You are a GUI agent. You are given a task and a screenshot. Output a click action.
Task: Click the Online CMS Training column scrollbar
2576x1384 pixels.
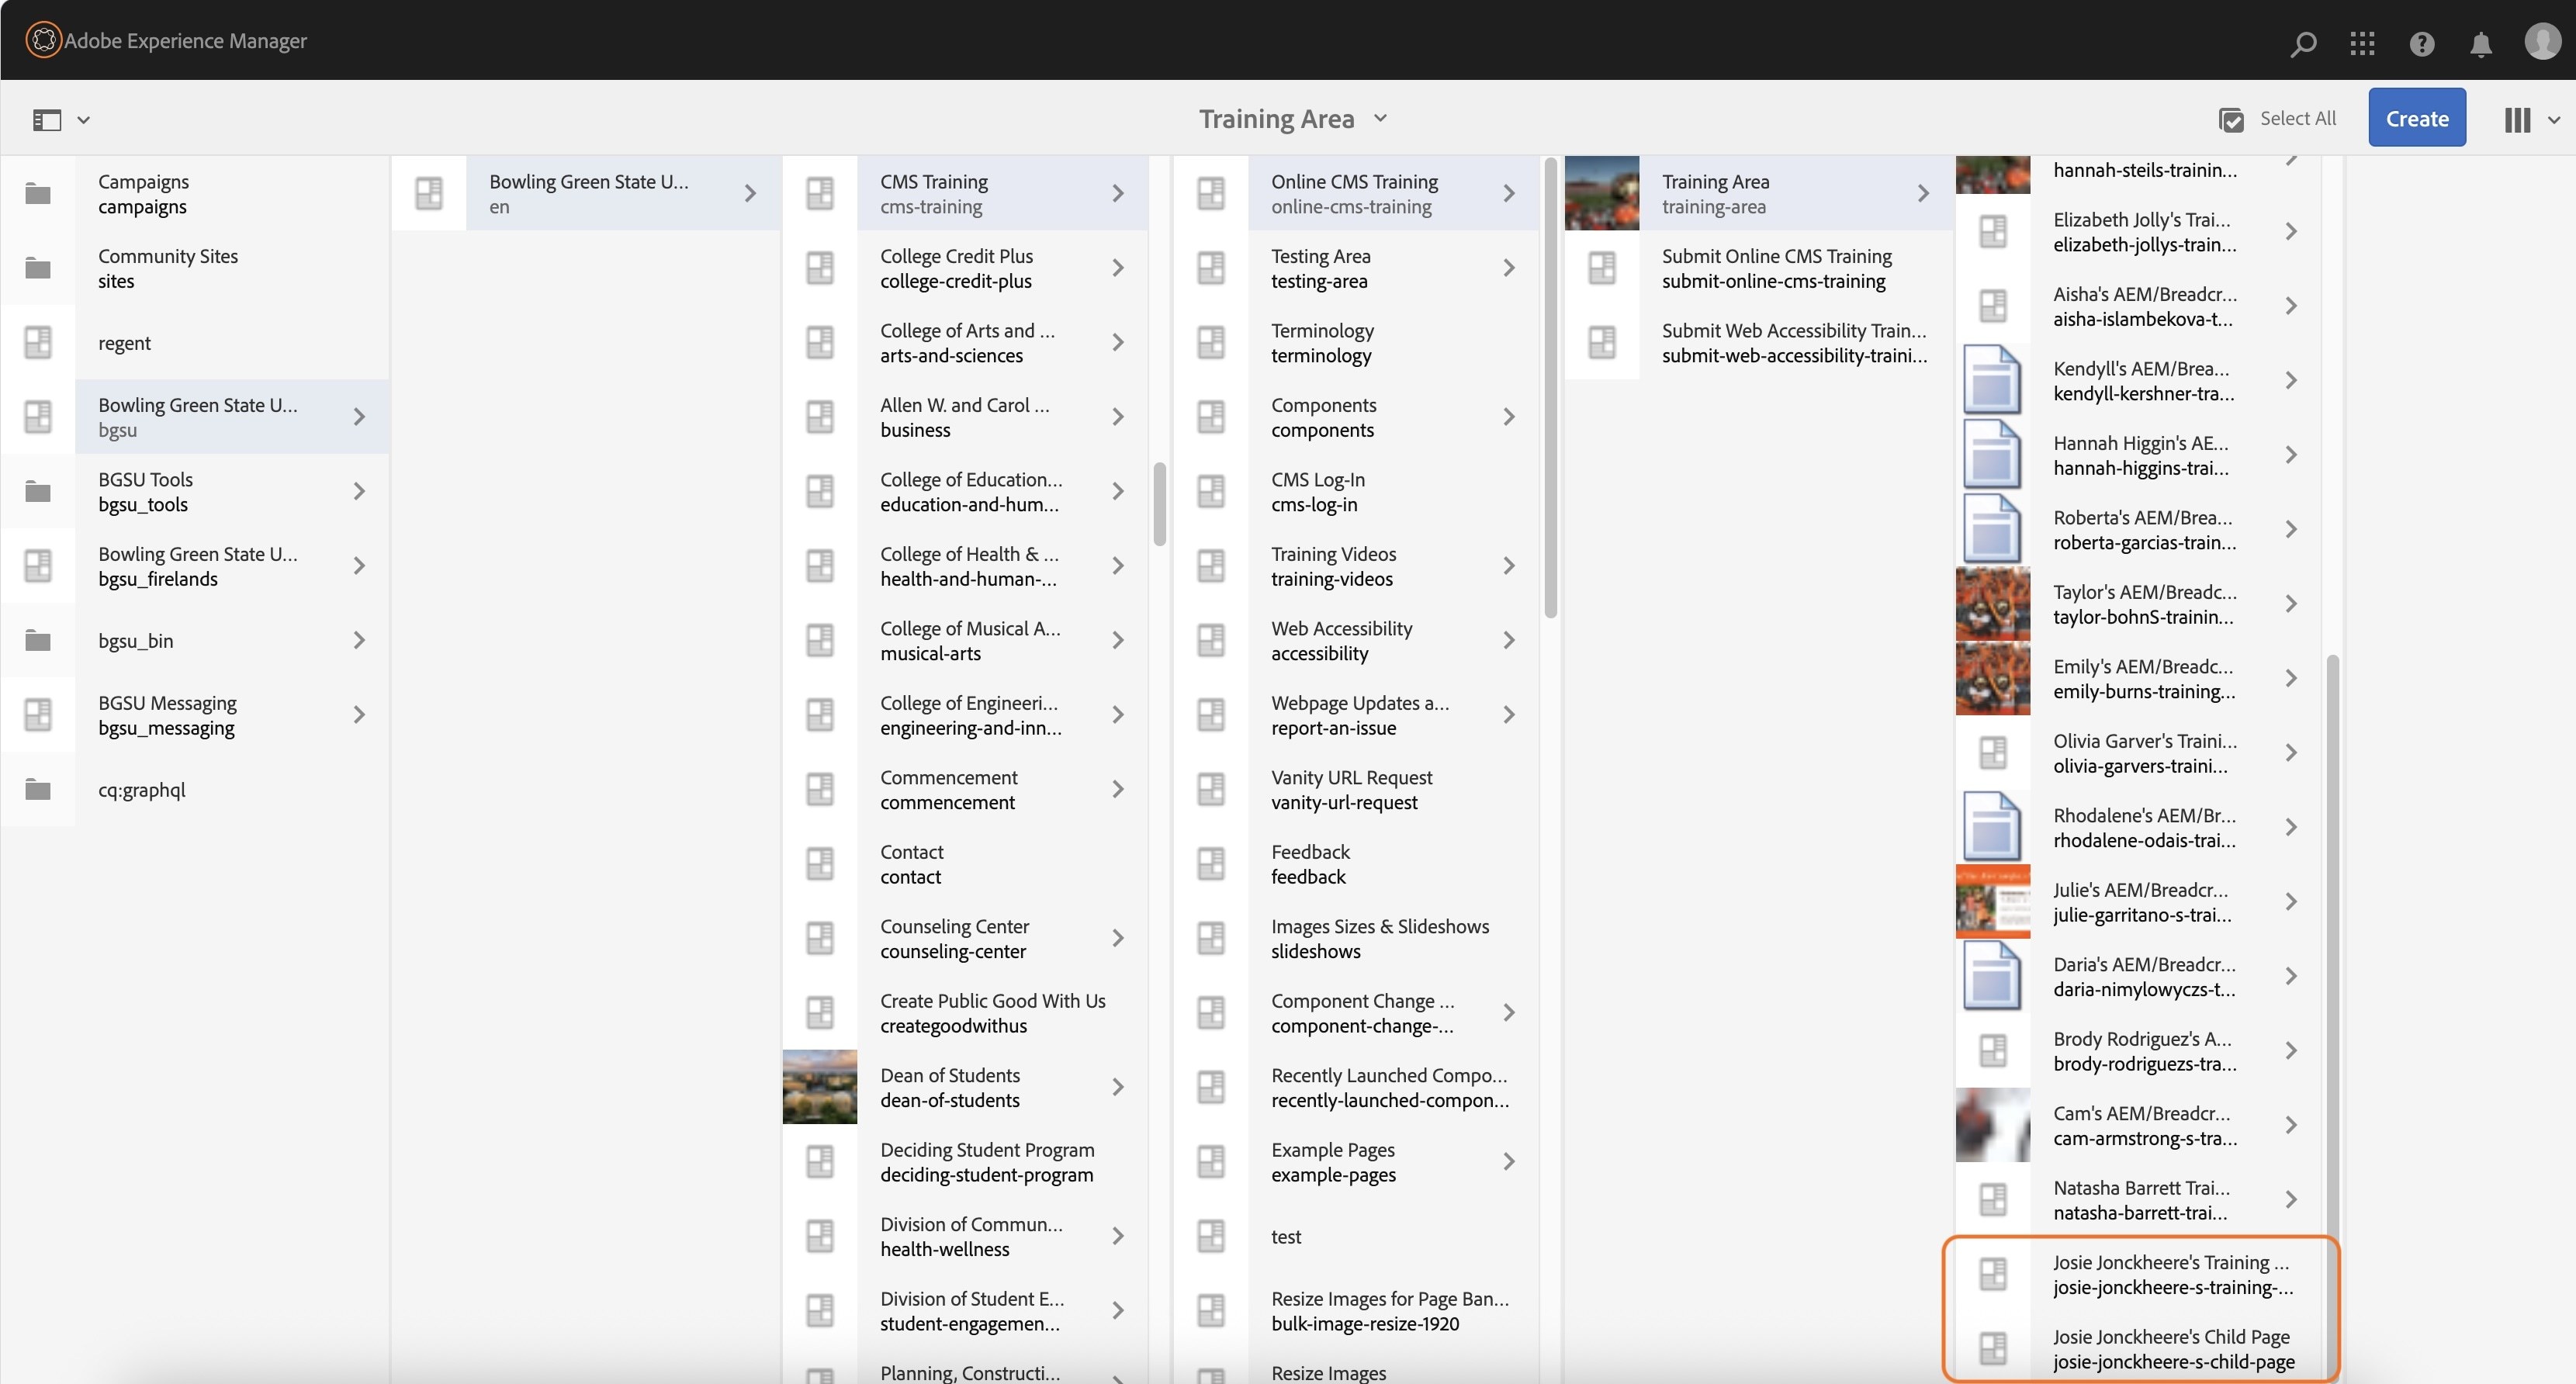point(1551,387)
